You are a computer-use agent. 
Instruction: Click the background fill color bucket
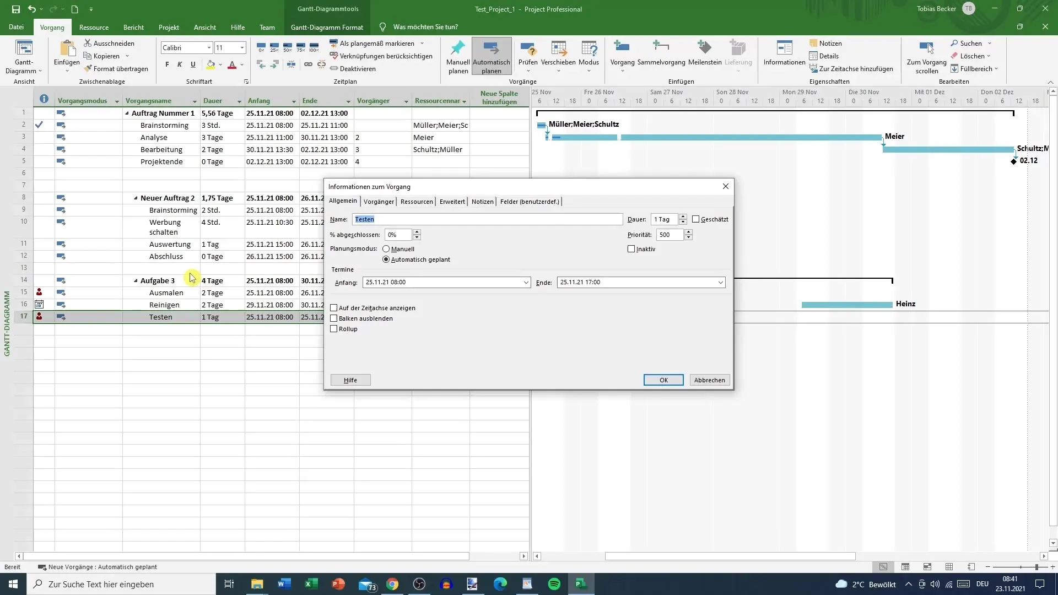coord(210,64)
